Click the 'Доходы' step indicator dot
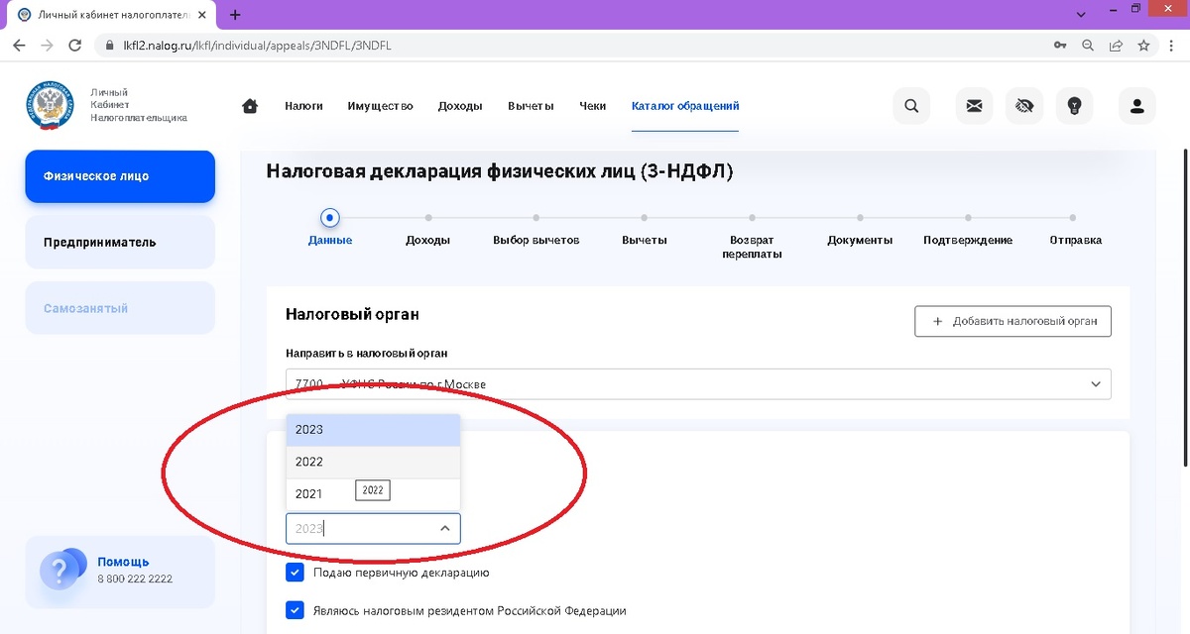 point(428,218)
